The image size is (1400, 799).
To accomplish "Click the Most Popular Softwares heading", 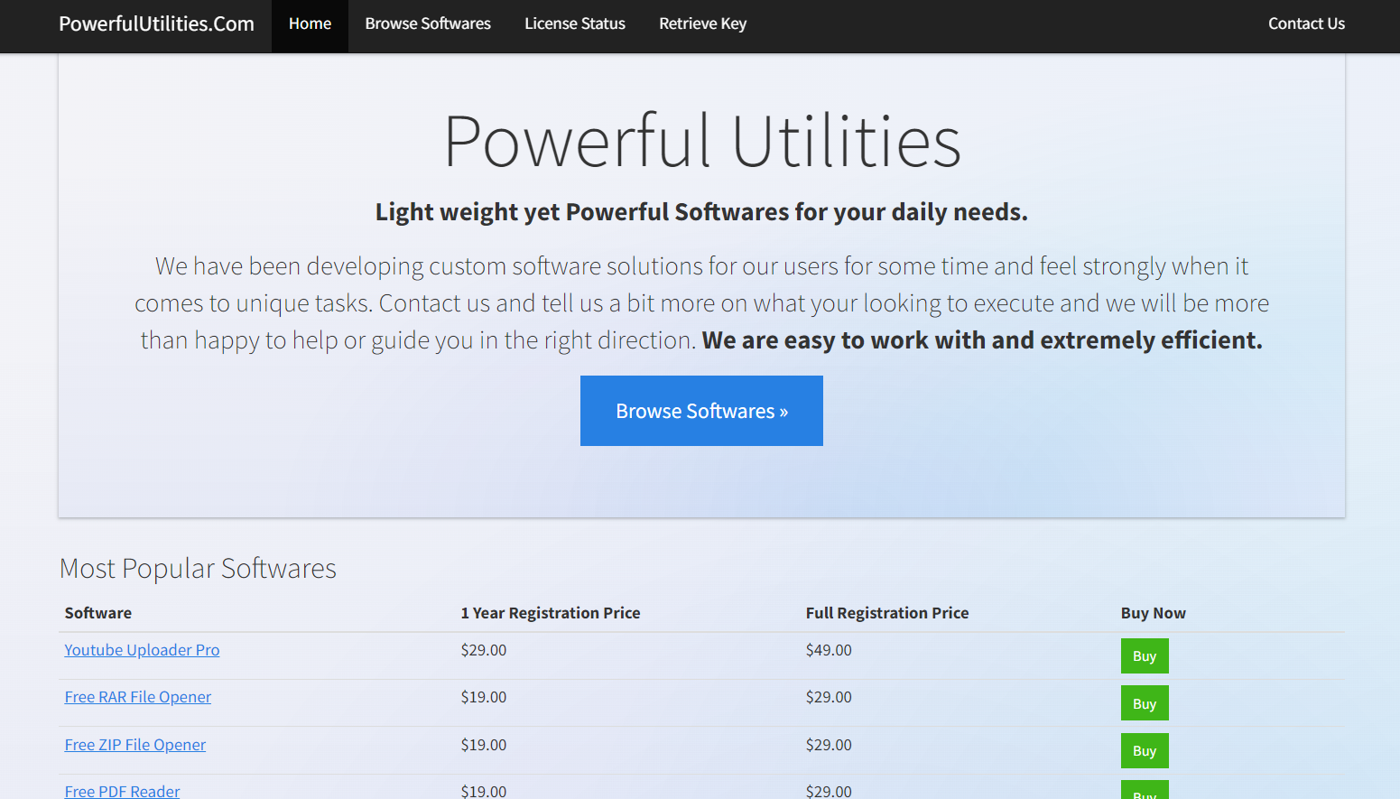I will tap(198, 569).
